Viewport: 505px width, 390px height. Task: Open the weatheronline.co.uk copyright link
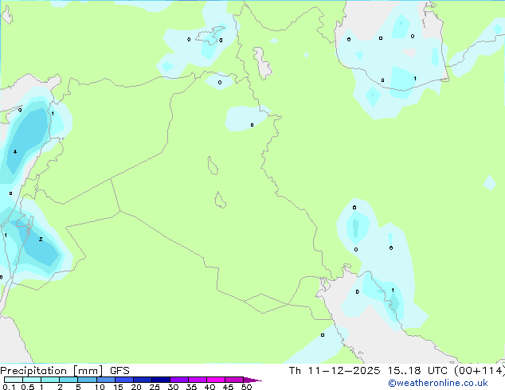click(x=438, y=383)
